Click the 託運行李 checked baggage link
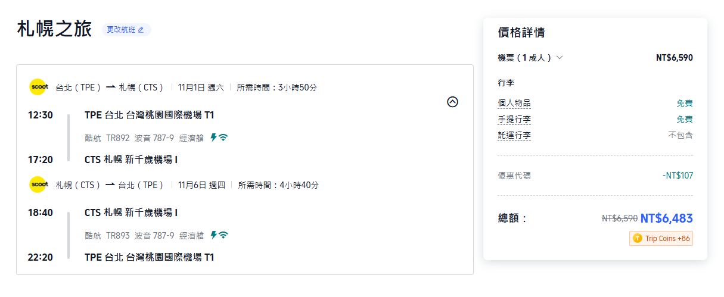Viewport: 724px width, 297px height. [x=514, y=136]
